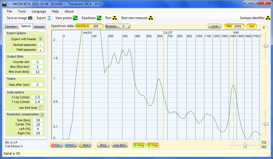Click the Isotope identifier radiation icon
This screenshot has width=273, height=159.
click(268, 18)
